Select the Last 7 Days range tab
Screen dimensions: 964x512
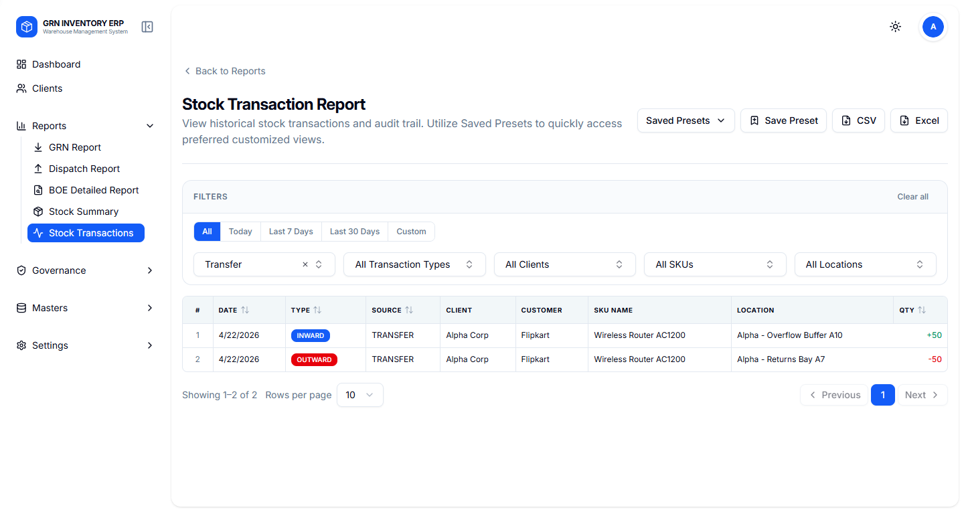click(x=291, y=232)
